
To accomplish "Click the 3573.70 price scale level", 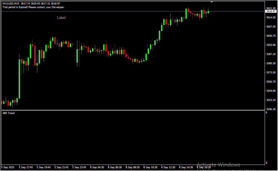I will click(270, 73).
